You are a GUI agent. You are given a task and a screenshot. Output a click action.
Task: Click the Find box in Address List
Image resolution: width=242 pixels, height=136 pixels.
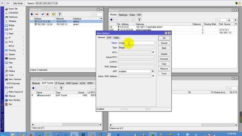(x=97, y=14)
